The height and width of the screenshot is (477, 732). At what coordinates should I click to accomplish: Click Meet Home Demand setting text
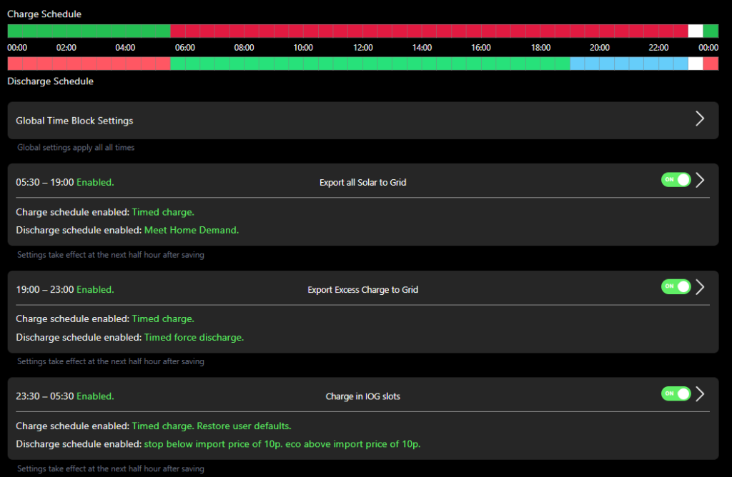pyautogui.click(x=191, y=231)
